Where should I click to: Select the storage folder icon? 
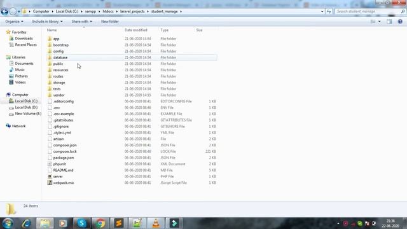point(50,82)
